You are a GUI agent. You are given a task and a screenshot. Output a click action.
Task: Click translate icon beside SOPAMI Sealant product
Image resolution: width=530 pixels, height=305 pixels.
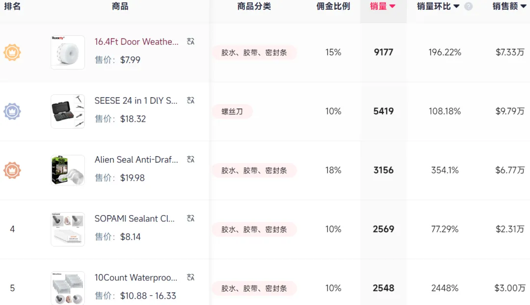pyautogui.click(x=191, y=219)
